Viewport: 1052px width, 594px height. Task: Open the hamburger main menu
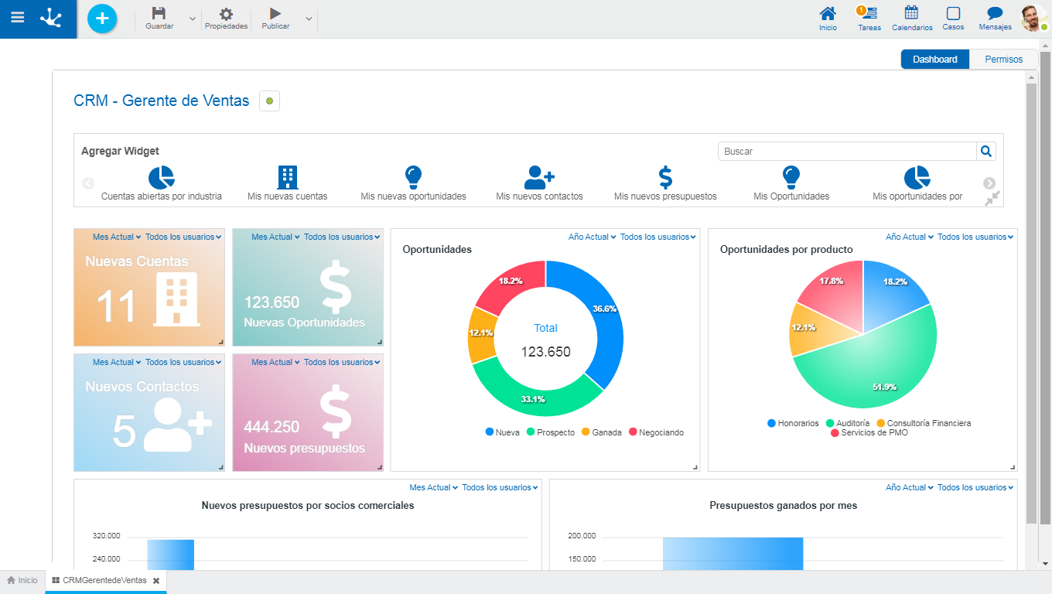pyautogui.click(x=17, y=18)
